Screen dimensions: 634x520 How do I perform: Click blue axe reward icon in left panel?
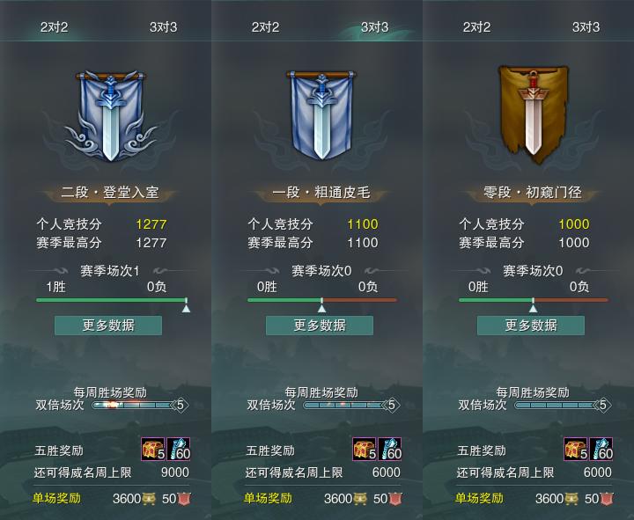point(179,449)
